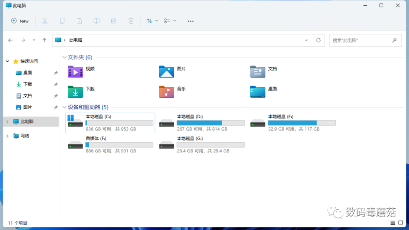Select drive 本地磁盘 (D:)
The width and height of the screenshot is (409, 230).
point(201,123)
